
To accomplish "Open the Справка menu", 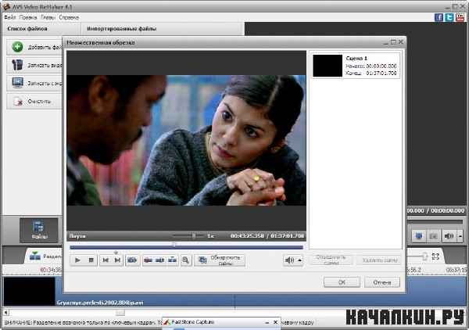I will click(x=69, y=17).
